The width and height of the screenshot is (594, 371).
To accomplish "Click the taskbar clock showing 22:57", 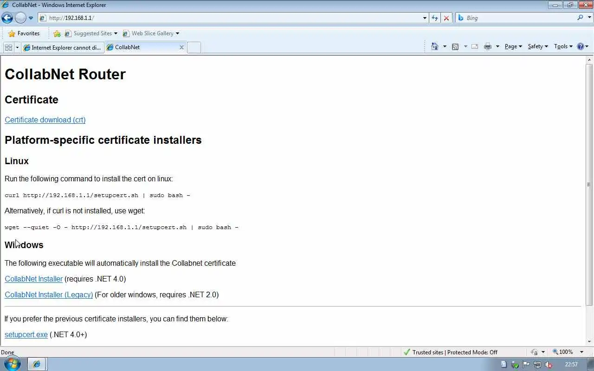I will tap(571, 365).
